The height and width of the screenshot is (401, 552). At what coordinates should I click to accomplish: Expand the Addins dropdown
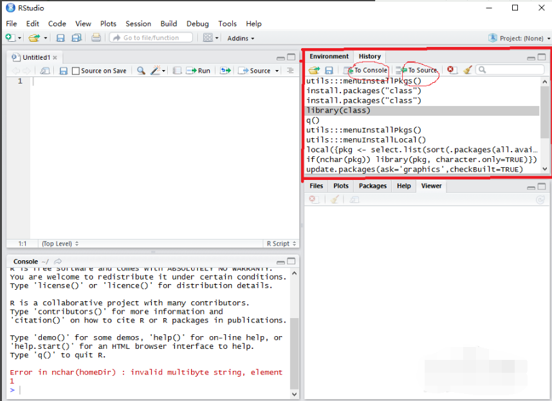pos(241,38)
